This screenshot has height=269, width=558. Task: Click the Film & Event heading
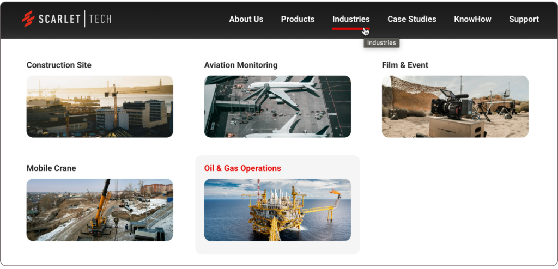click(x=405, y=65)
